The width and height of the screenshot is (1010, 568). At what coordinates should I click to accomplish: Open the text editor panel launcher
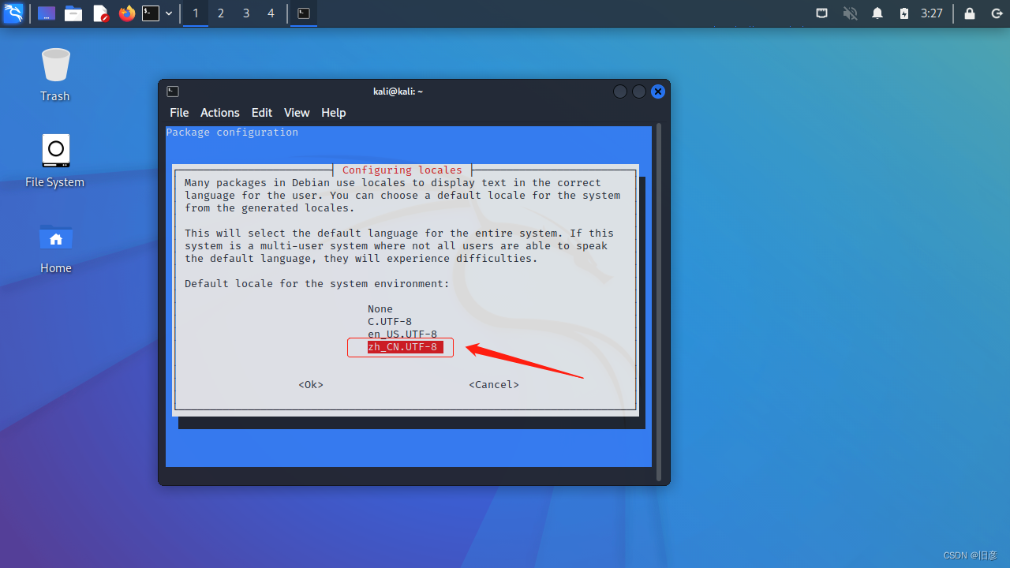(100, 13)
